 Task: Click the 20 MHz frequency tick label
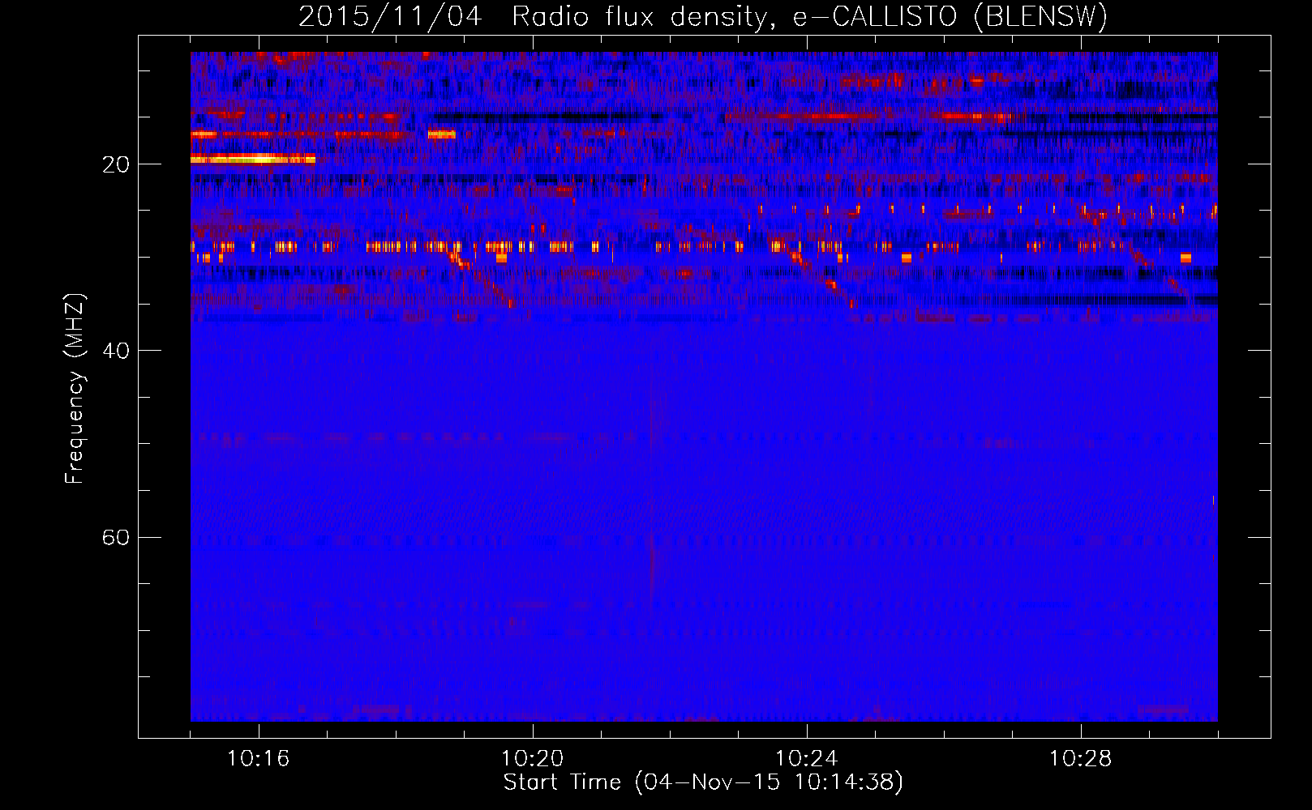pos(116,164)
